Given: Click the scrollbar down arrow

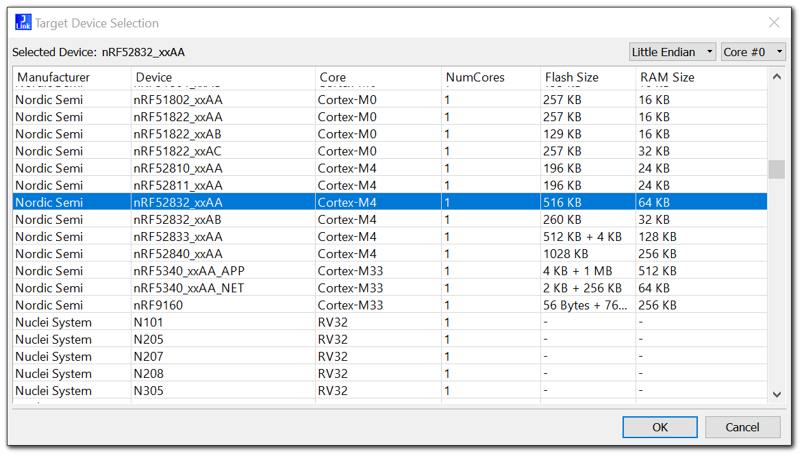Looking at the screenshot, I should (x=777, y=394).
